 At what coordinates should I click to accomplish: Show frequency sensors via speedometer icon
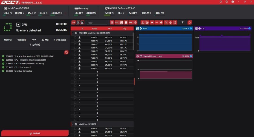point(166,23)
